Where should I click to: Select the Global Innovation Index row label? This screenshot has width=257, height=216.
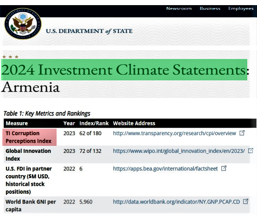pos(28,155)
